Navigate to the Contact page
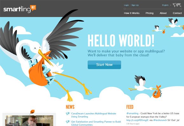The image size is (184, 126). tap(177, 13)
